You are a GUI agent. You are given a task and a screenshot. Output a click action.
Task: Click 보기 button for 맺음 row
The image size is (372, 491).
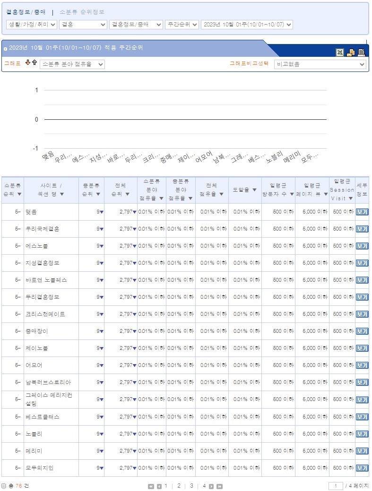coord(362,212)
